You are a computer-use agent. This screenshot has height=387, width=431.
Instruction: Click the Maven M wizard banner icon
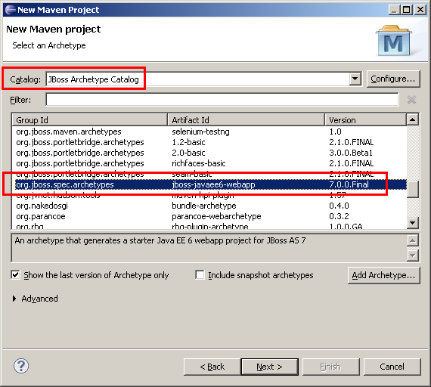pos(394,40)
